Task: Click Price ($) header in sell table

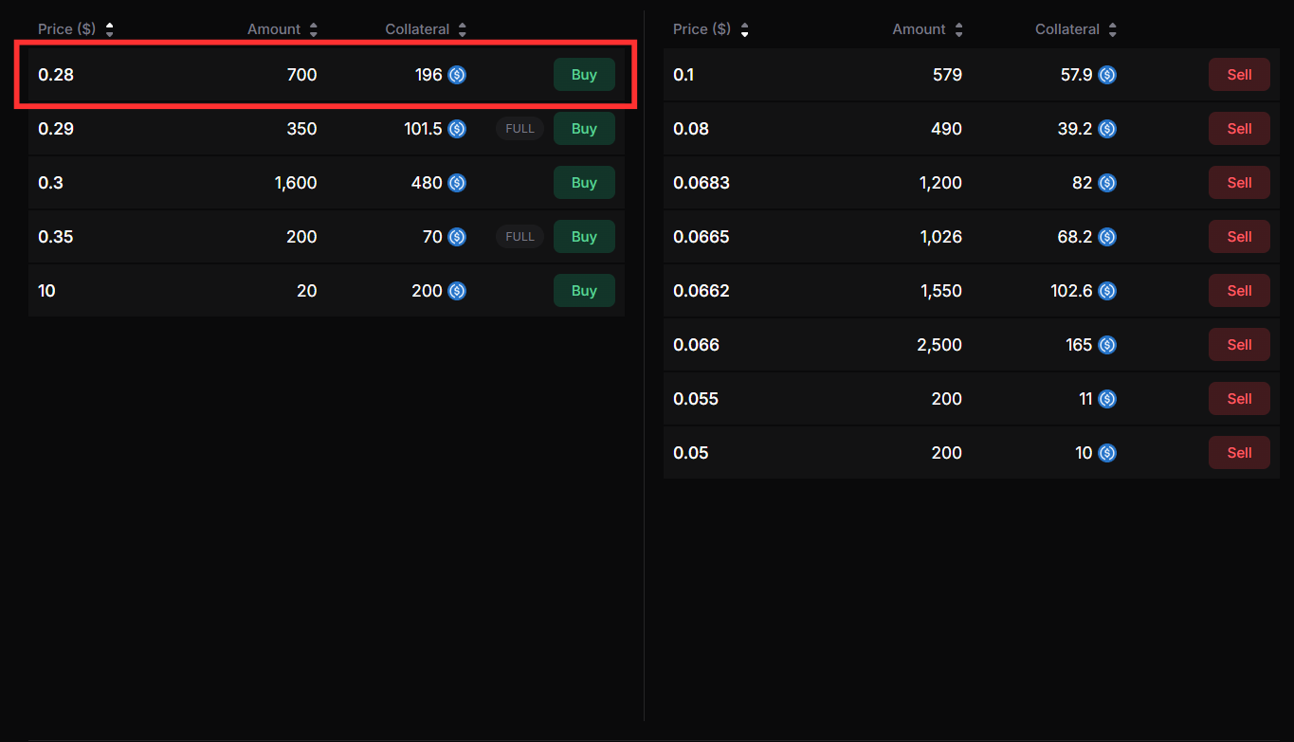Action: pos(702,29)
